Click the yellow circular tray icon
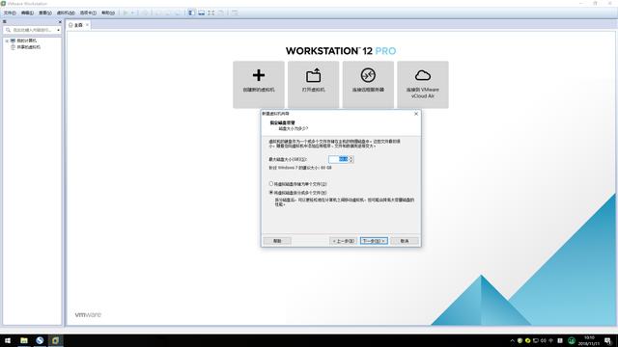Image resolution: width=618 pixels, height=347 pixels. 528,340
